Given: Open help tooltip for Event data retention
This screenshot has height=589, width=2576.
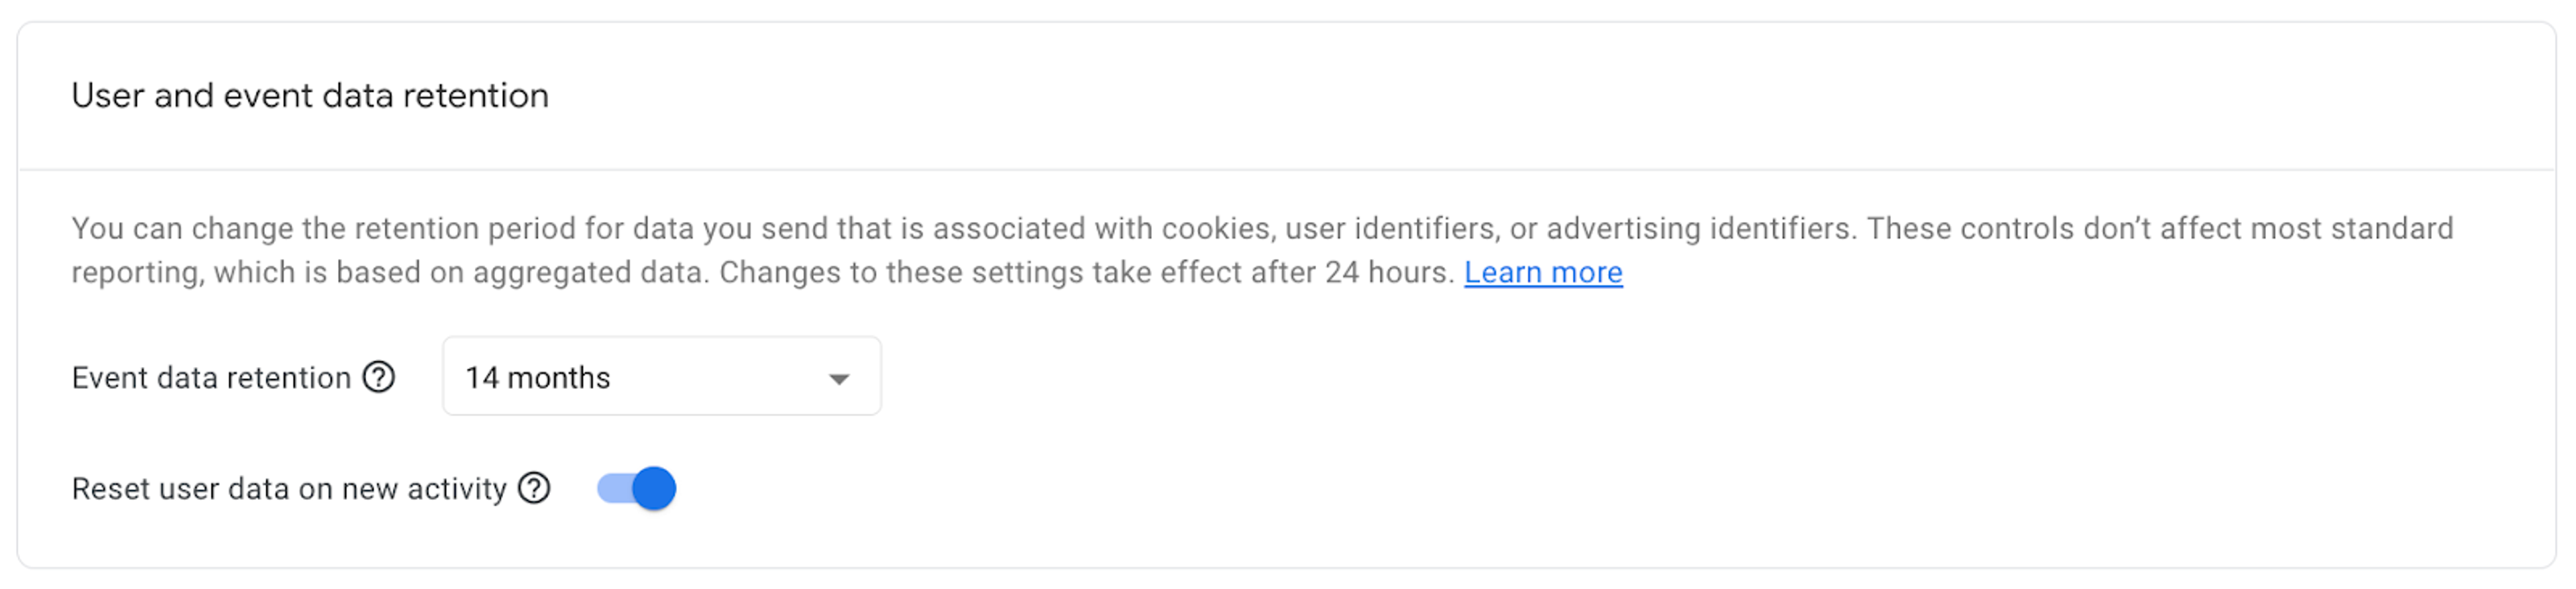Looking at the screenshot, I should (x=378, y=377).
